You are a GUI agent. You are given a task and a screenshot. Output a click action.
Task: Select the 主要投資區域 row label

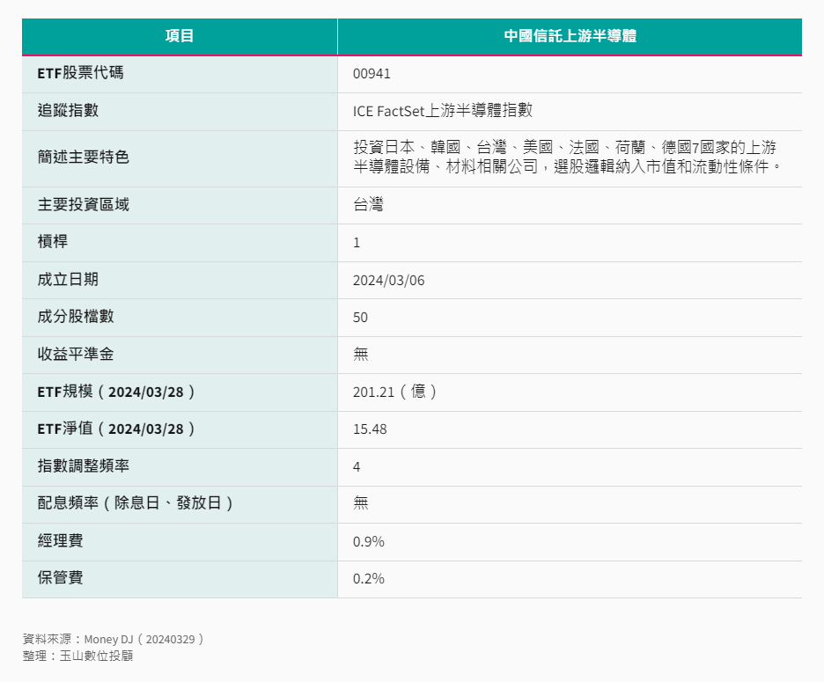[83, 204]
